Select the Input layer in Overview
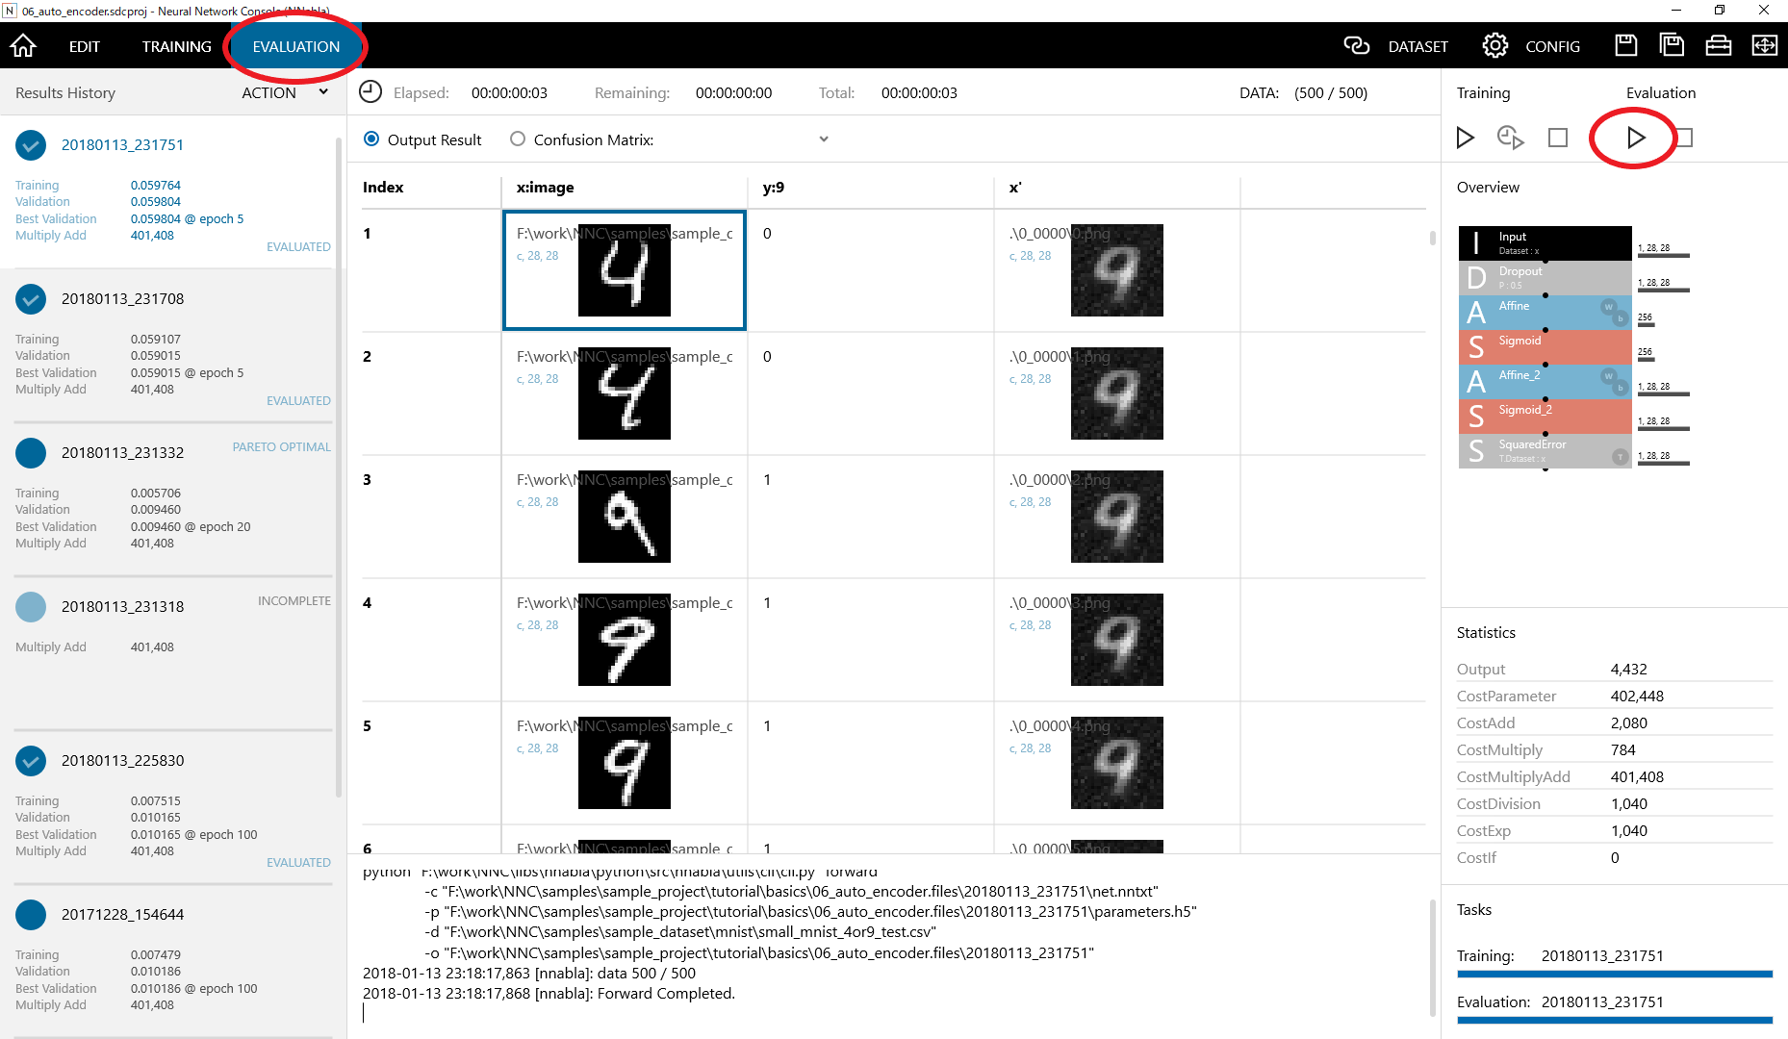 (1545, 242)
